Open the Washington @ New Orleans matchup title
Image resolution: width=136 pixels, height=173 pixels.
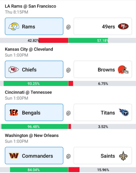click(32, 136)
